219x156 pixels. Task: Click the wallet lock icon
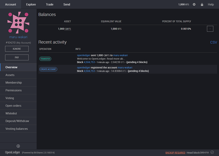(x=202, y=5)
